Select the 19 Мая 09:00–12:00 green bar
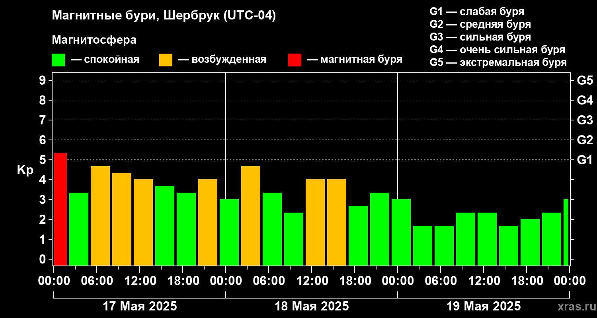 click(466, 239)
